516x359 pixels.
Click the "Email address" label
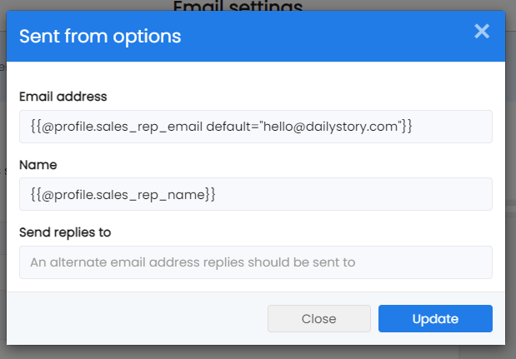pos(63,97)
